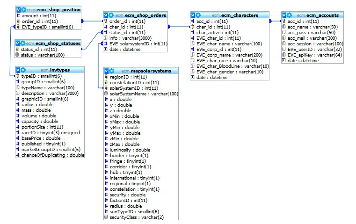The width and height of the screenshot is (356, 224).
Task: Select acc_mail varchar(200) column
Action: tap(312, 38)
